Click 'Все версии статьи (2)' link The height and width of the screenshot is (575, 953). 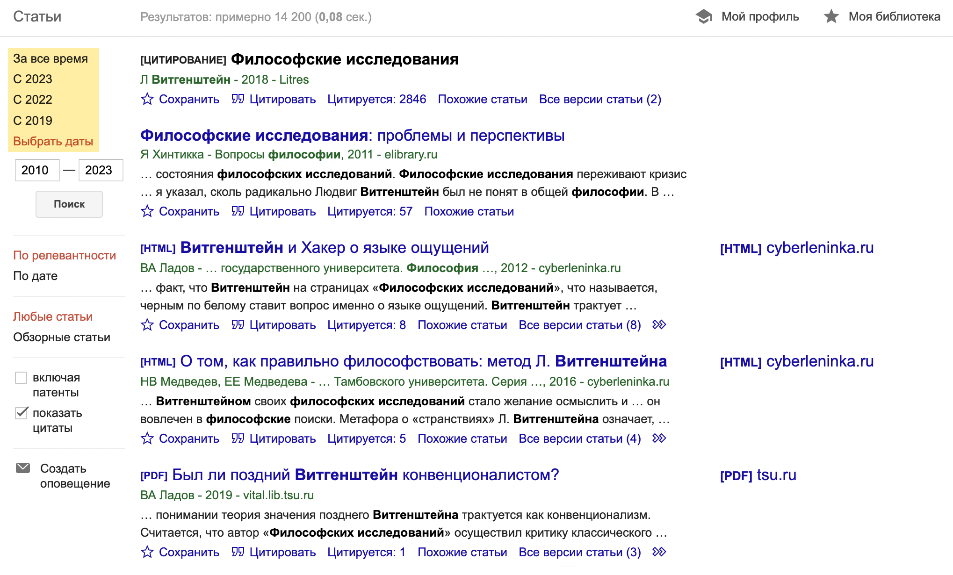[600, 99]
